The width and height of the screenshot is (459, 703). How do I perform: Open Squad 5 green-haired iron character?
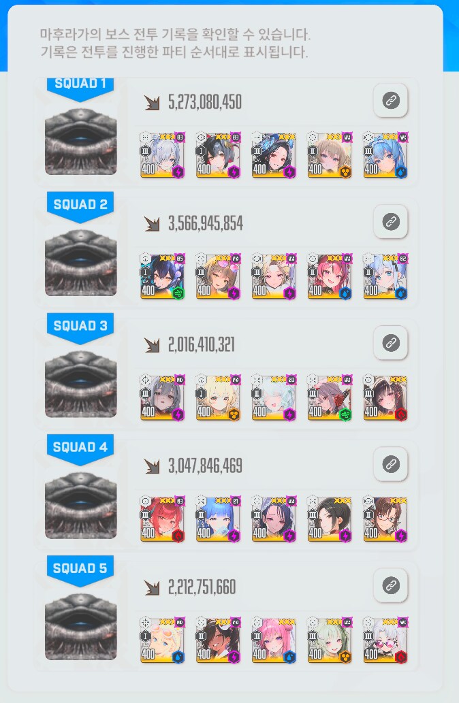pyautogui.click(x=330, y=640)
